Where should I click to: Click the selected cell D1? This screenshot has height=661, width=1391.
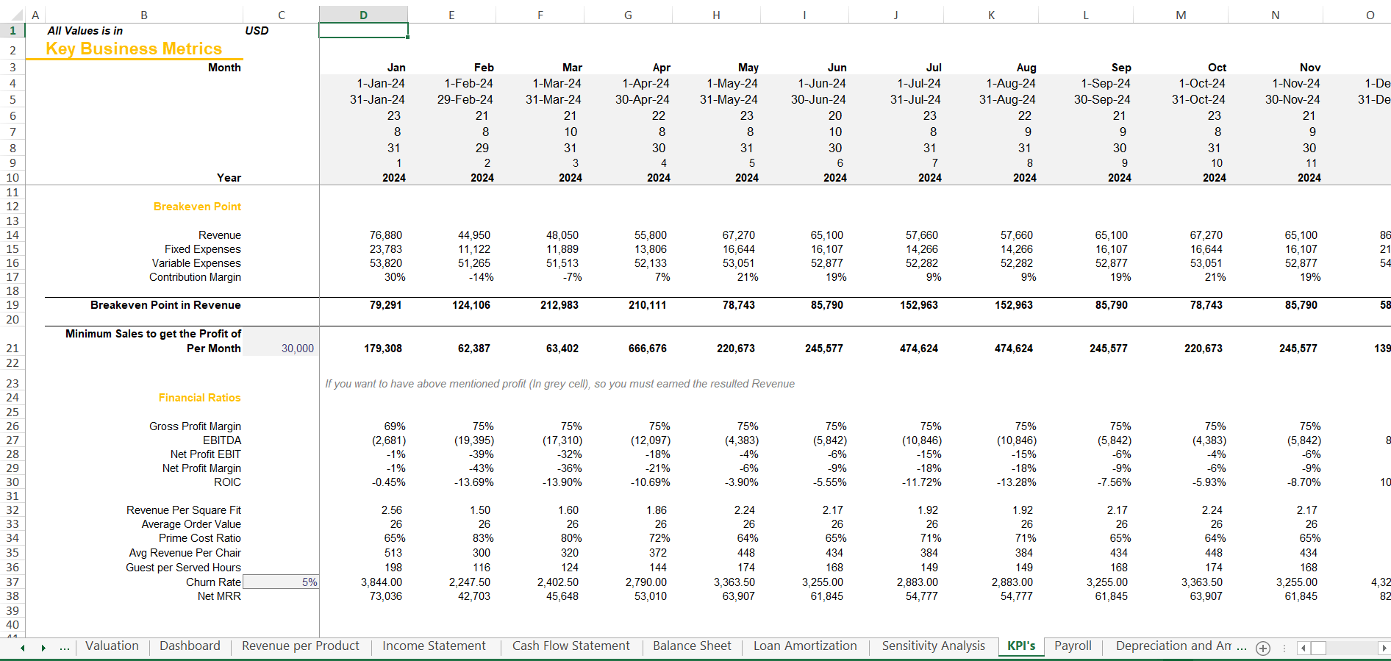363,30
